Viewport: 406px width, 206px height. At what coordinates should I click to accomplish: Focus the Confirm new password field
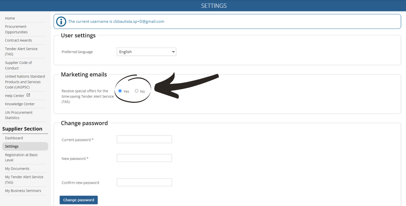(144, 182)
